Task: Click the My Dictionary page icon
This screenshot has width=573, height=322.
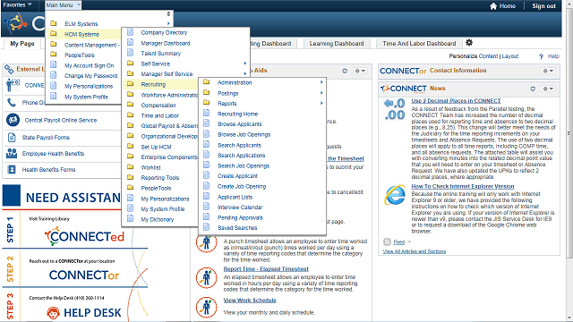Action: tap(130, 219)
